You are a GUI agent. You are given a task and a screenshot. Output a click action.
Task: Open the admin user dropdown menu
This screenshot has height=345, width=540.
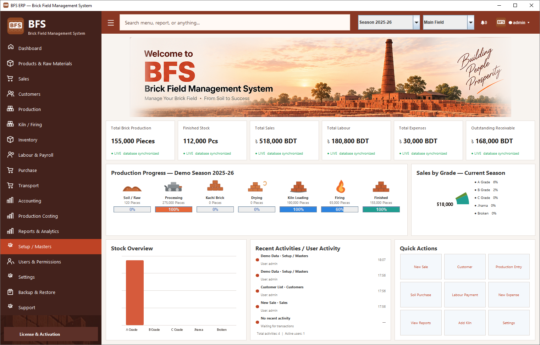click(519, 23)
